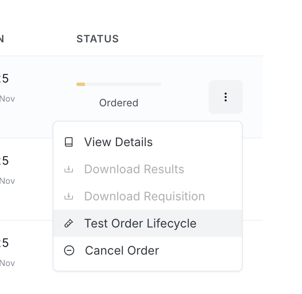The width and height of the screenshot is (302, 294).
Task: Click the circle-minus icon beside Cancel Order
Action: 69,251
